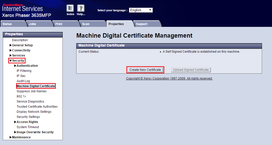This screenshot has height=145, width=272.
Task: Expand the Connectivity section arrow
Action: pos(11,50)
